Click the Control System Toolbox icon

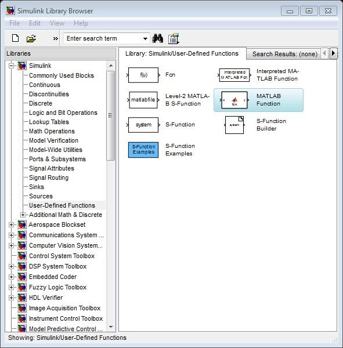click(x=22, y=256)
